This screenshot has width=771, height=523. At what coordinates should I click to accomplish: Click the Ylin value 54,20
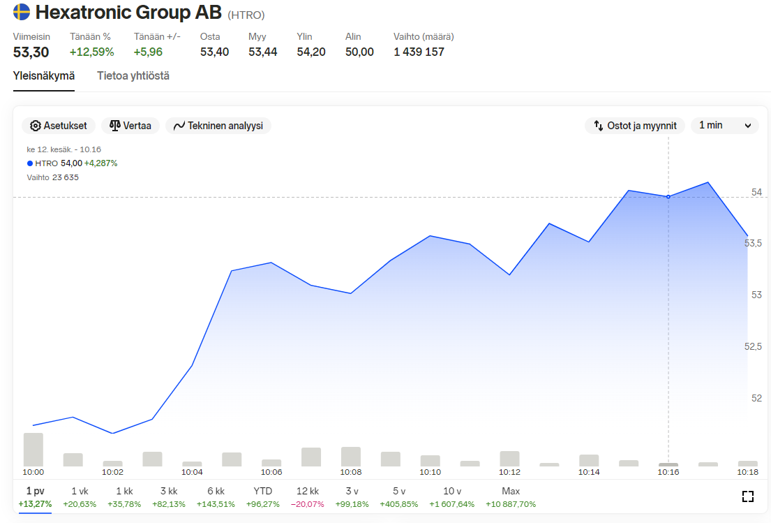coord(311,52)
